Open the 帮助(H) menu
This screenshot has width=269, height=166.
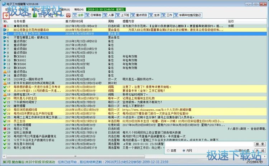pos(79,10)
